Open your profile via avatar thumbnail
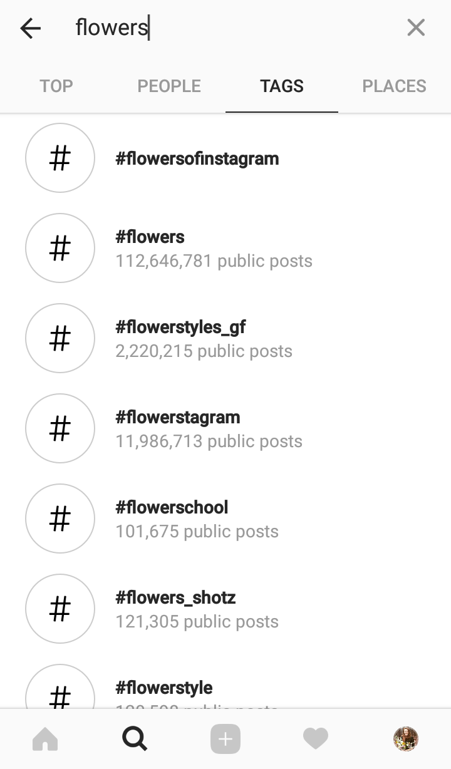This screenshot has width=451, height=769. pos(406,740)
